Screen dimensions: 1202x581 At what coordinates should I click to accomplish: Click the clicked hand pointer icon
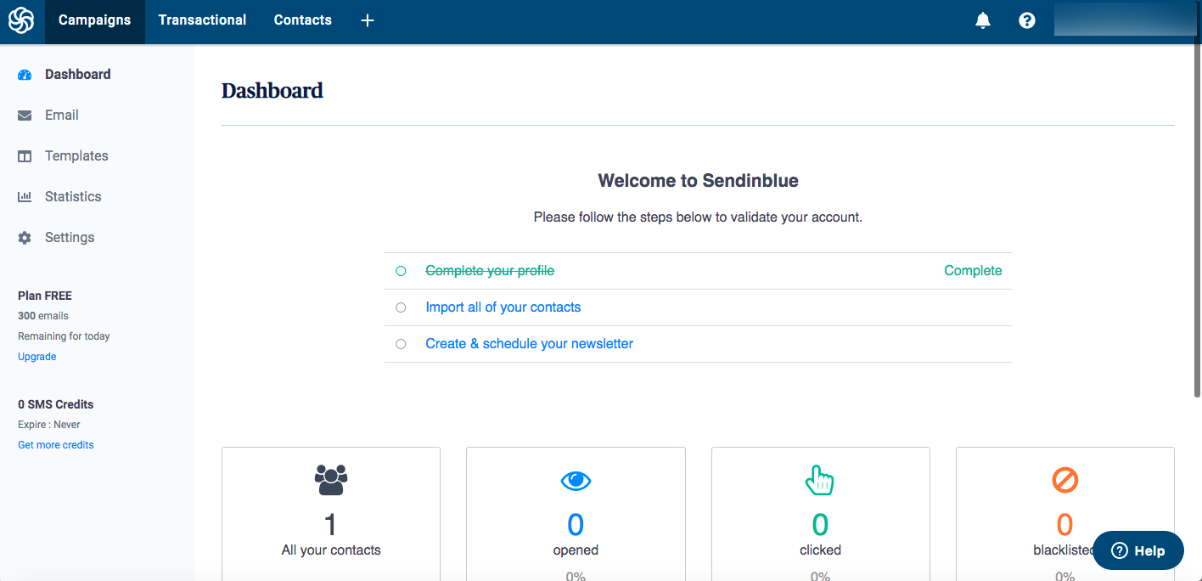[820, 480]
